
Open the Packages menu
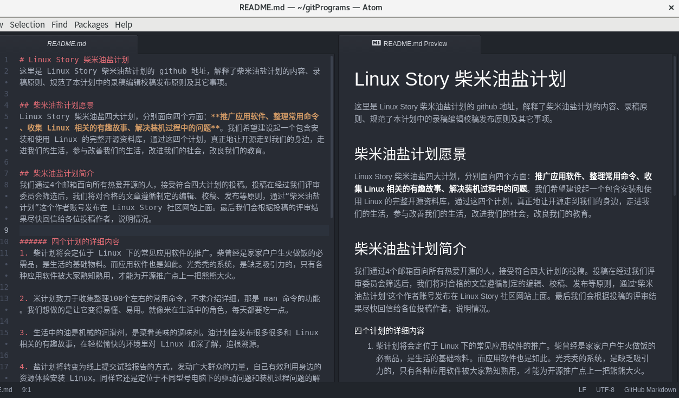tap(91, 24)
